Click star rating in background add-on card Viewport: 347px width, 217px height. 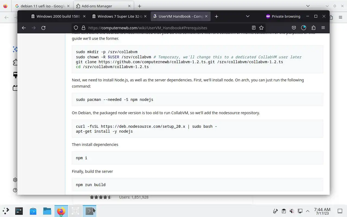coord(101,197)
